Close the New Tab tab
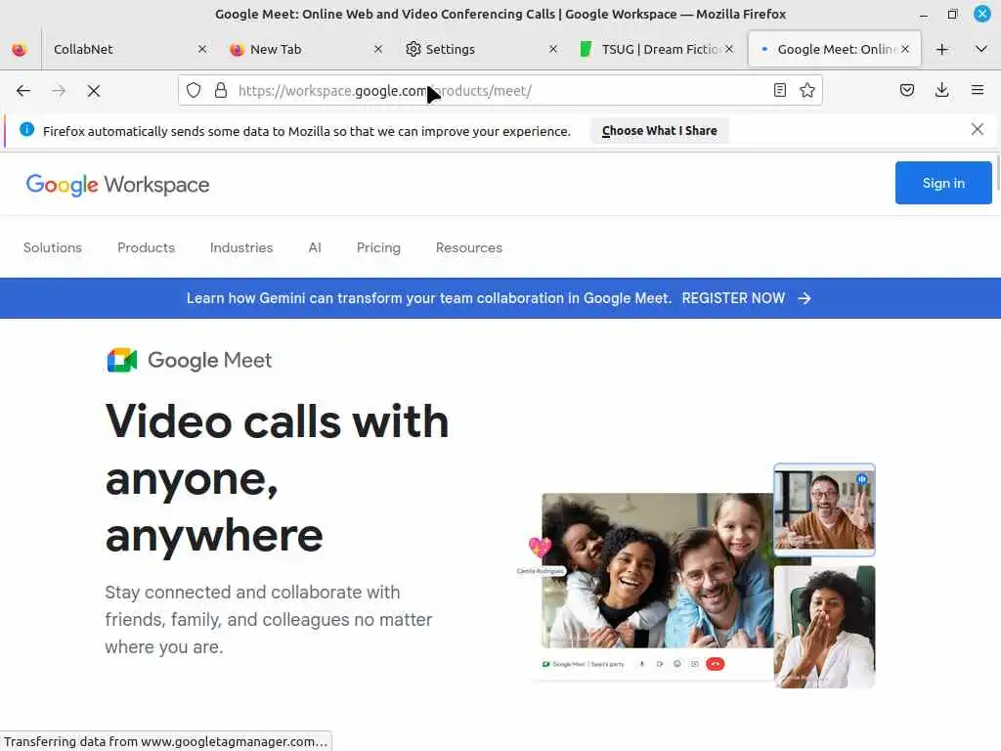 378,49
